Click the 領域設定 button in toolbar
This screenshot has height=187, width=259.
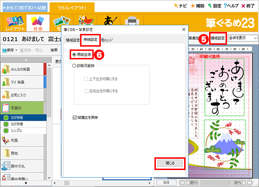(218, 38)
